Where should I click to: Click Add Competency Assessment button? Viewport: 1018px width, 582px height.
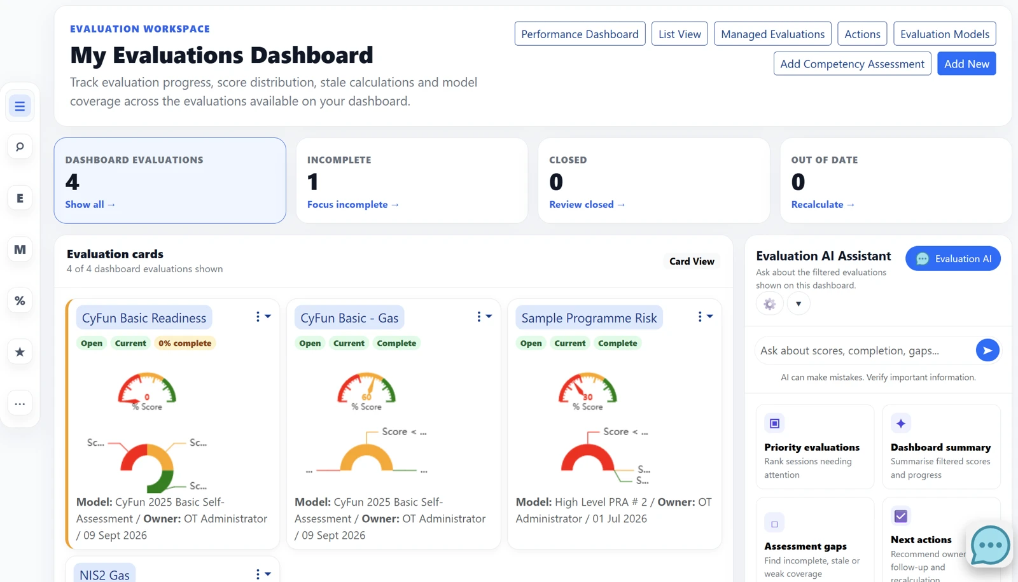tap(852, 64)
